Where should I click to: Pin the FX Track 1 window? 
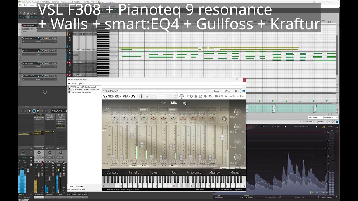[x=237, y=79]
